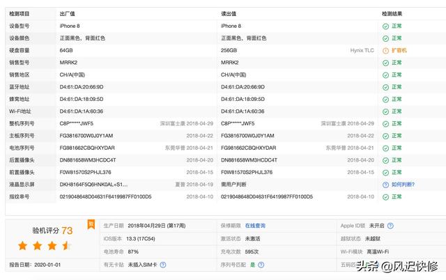Click the green check icon in 主板序列号 row
Screen dimensions: 446x280
pyautogui.click(x=385, y=136)
